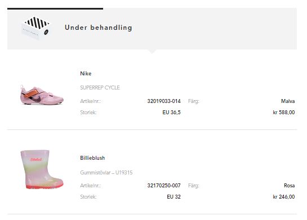Click the EU 32 size value
This screenshot has height=220, width=307.
173,197
